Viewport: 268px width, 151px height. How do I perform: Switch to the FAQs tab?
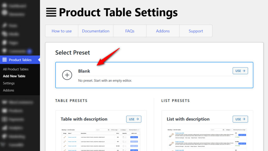pos(130,31)
